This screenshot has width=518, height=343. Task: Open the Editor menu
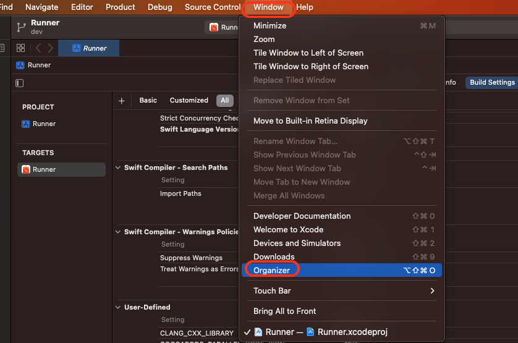(x=82, y=7)
